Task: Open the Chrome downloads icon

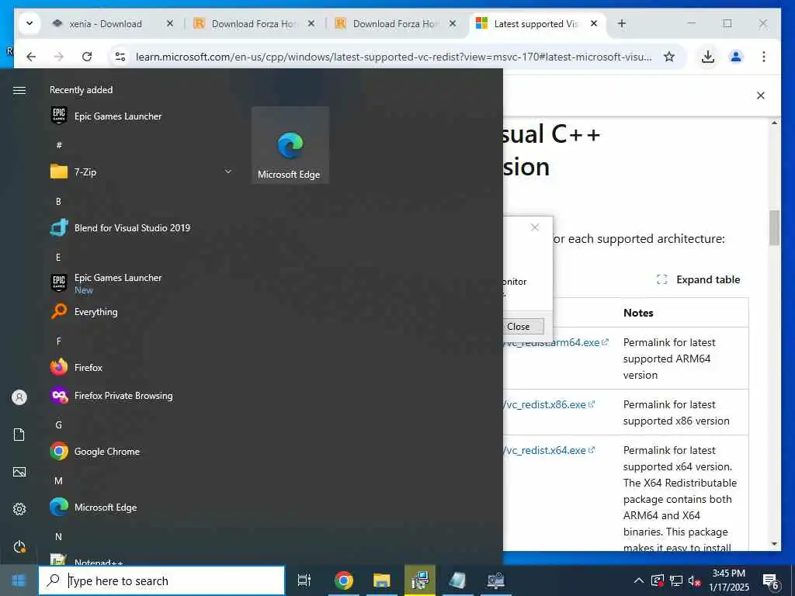Action: click(x=708, y=57)
